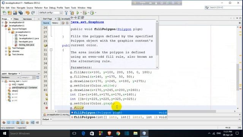
Task: Click the error marker on the g.fillP line
Action: click(46, 108)
